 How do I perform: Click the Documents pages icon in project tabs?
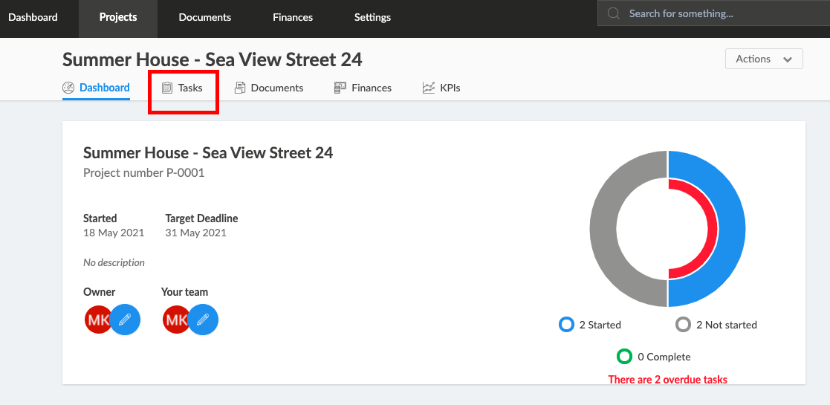(240, 88)
